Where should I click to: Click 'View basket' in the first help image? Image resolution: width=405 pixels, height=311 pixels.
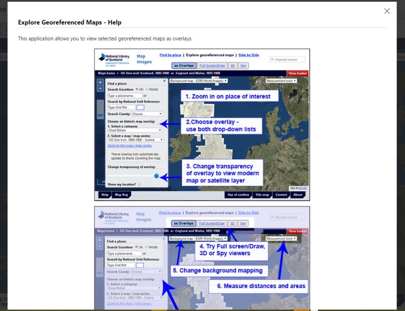coord(297,73)
